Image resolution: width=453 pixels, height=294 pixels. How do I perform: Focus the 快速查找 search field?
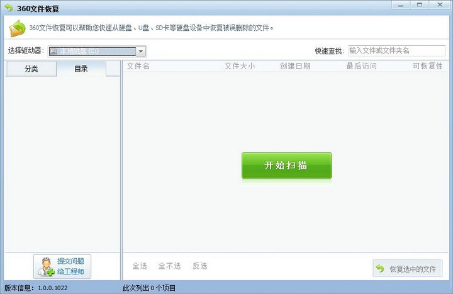click(x=396, y=51)
